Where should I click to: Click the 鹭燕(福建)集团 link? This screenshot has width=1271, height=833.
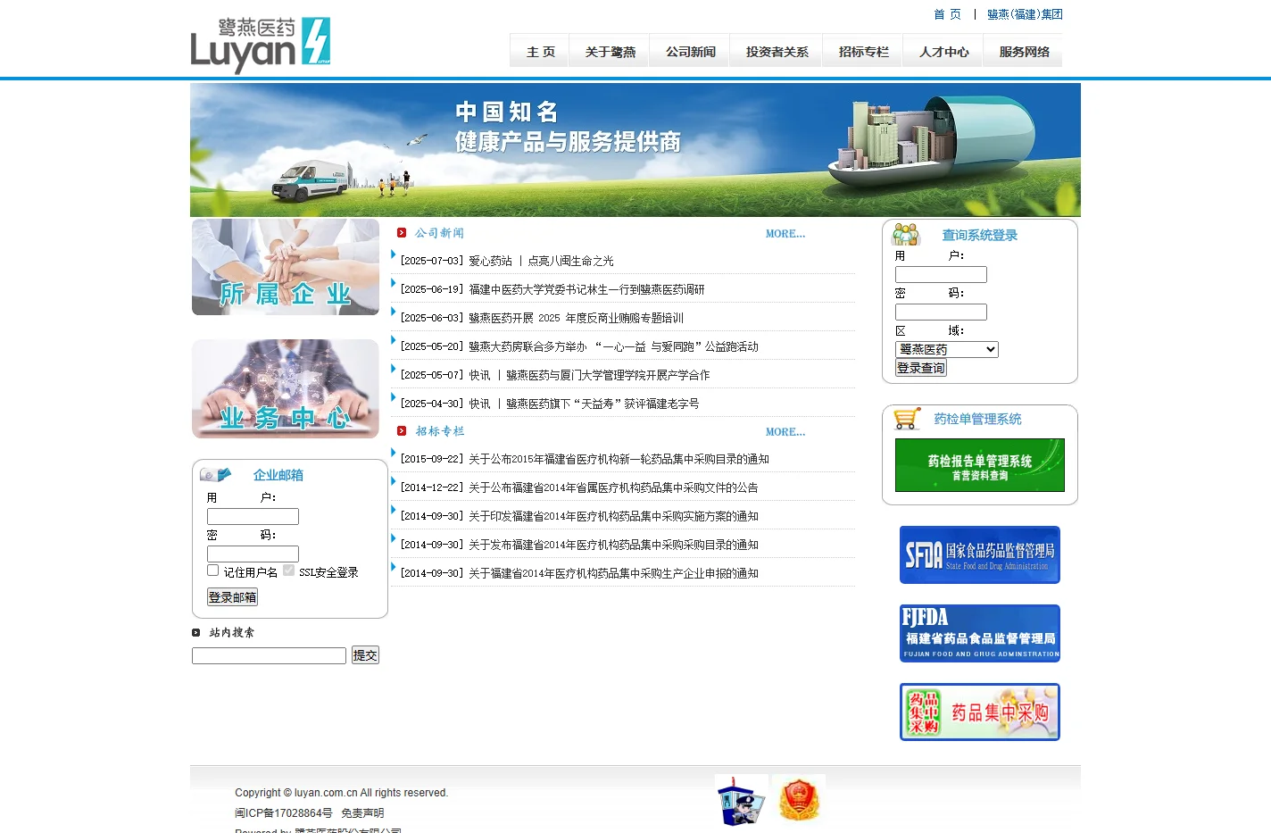point(1025,14)
